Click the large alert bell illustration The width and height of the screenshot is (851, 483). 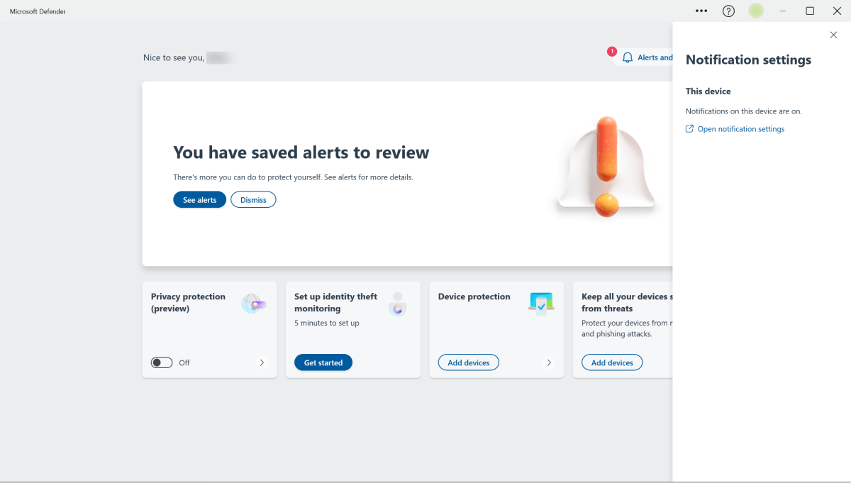(x=606, y=167)
